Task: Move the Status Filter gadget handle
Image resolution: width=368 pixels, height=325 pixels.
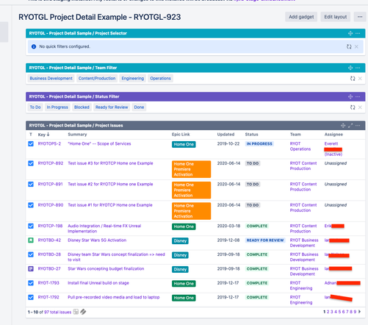Action: click(x=350, y=97)
